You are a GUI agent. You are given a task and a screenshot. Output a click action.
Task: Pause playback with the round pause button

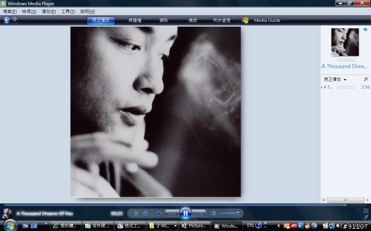pyautogui.click(x=185, y=213)
